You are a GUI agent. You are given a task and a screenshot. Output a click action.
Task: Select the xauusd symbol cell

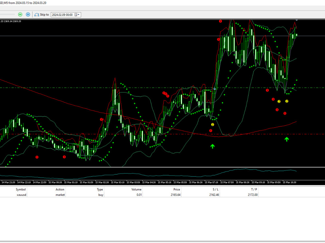(21, 195)
